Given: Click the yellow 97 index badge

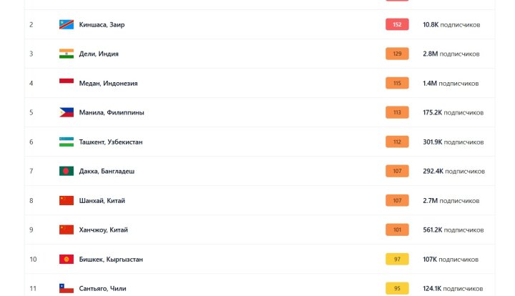Looking at the screenshot, I should (x=397, y=259).
